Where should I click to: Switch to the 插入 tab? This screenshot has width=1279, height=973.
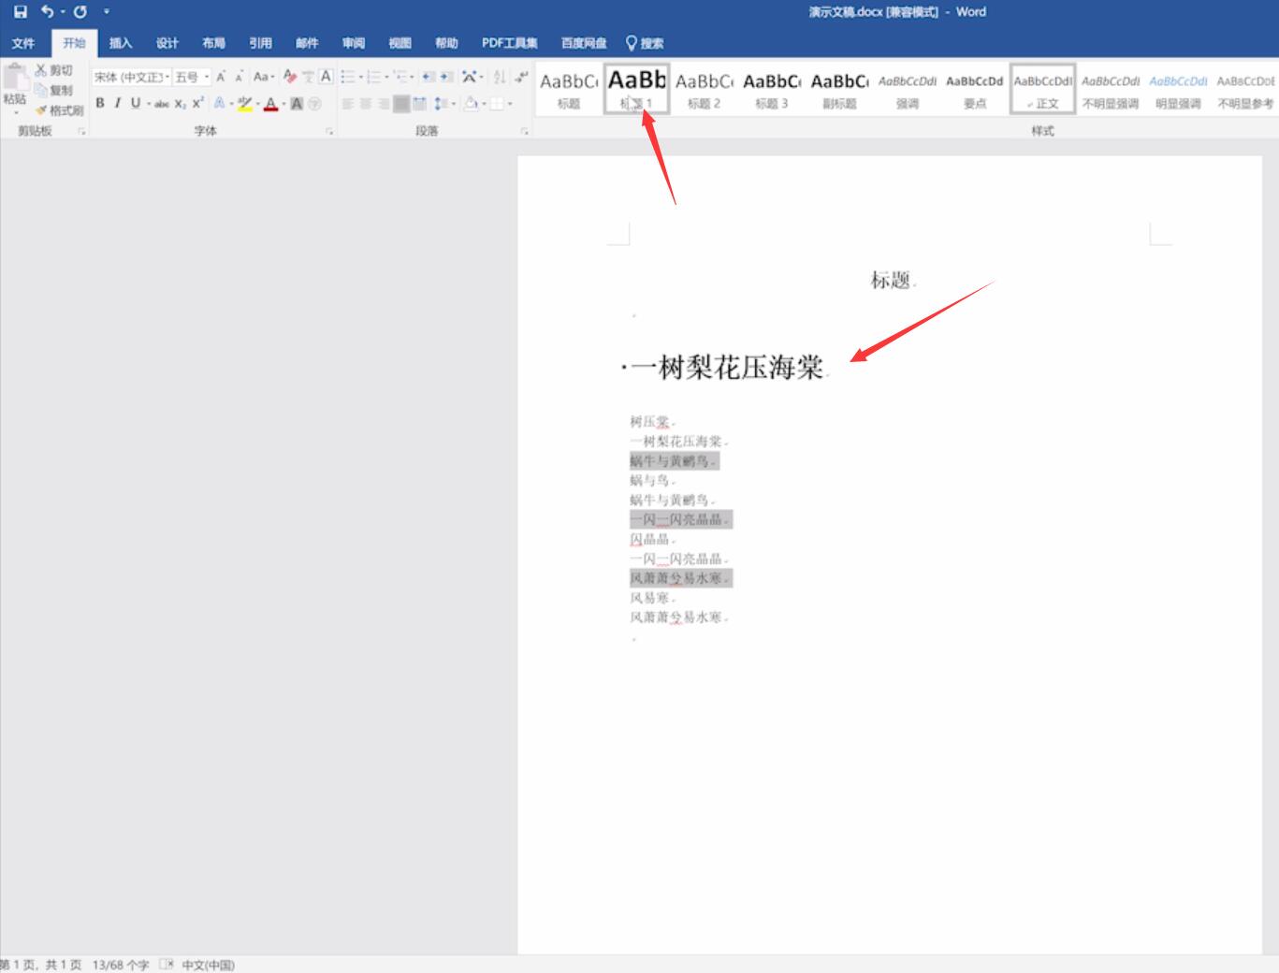pos(120,43)
